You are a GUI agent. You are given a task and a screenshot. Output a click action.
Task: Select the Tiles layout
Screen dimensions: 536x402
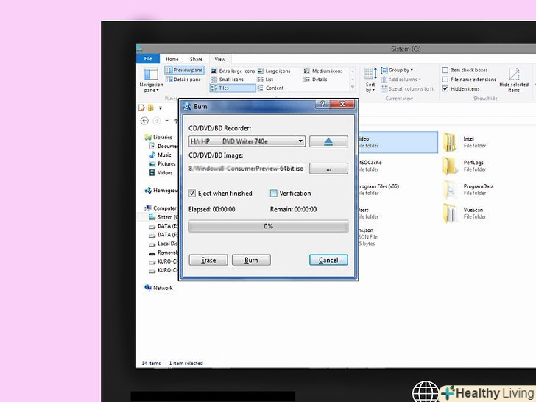point(233,88)
